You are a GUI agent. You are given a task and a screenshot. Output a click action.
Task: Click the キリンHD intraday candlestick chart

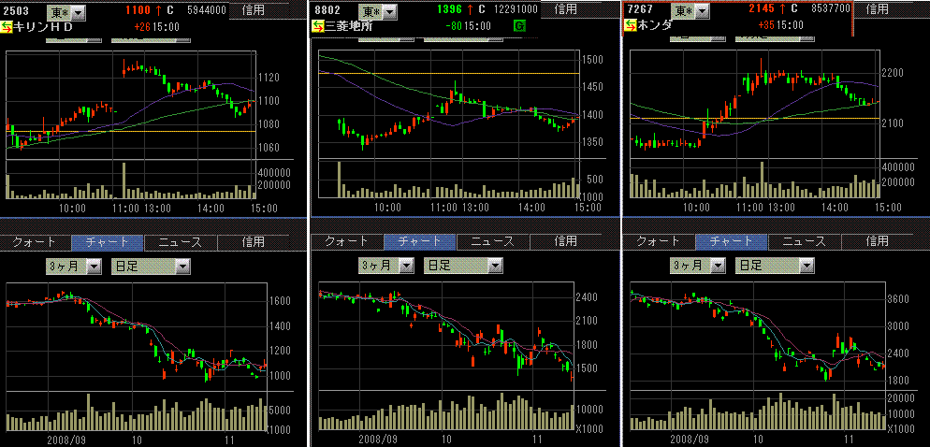(x=130, y=106)
